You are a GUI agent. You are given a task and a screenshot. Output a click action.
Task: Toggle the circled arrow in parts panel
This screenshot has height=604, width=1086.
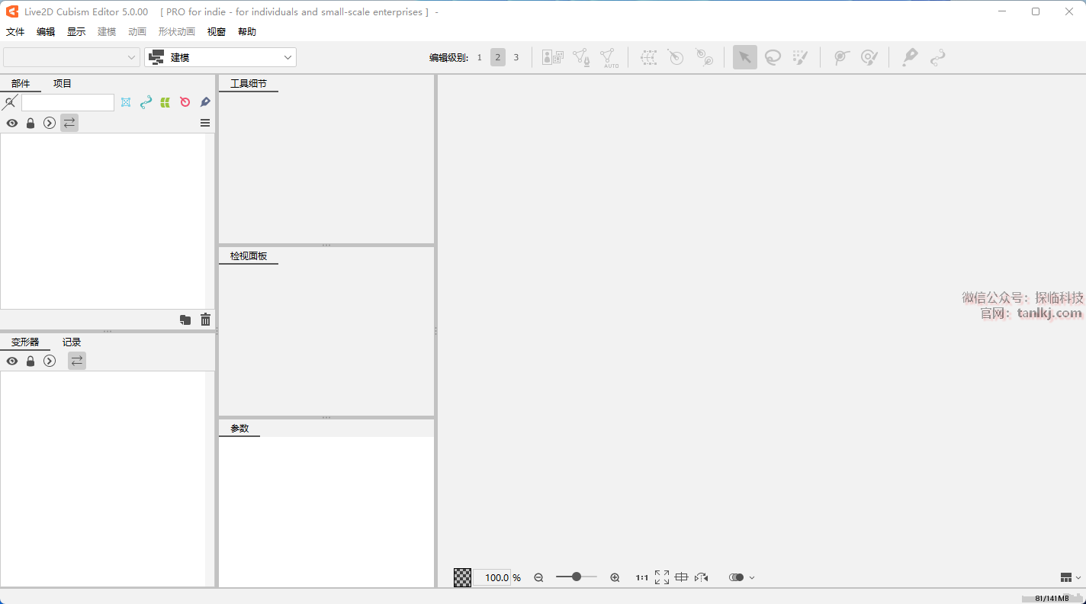click(50, 123)
